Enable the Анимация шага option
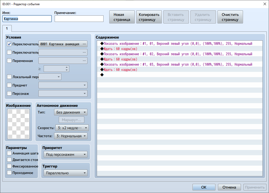 [x=9, y=153]
